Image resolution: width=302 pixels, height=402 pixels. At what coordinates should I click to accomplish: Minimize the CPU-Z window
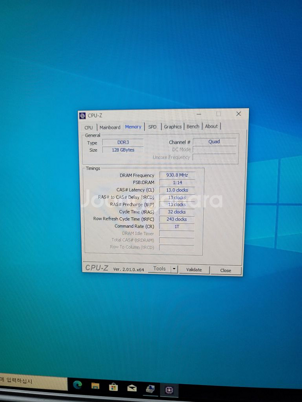pyautogui.click(x=199, y=114)
